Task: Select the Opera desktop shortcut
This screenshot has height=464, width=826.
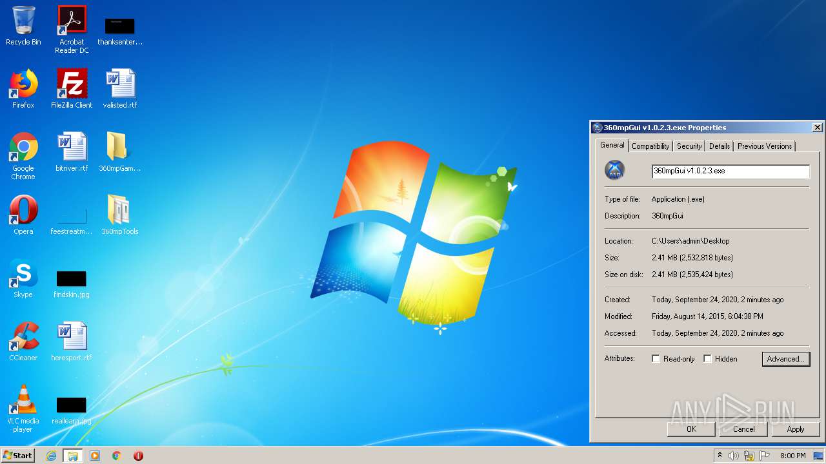Action: click(x=23, y=215)
